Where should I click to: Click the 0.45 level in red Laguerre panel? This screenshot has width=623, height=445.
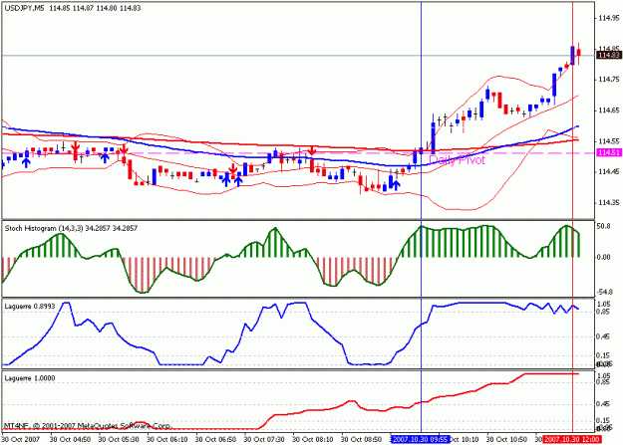point(603,404)
